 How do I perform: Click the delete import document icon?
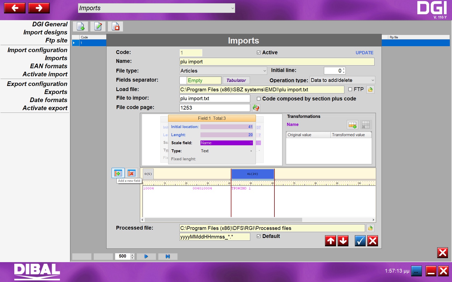coord(115,27)
